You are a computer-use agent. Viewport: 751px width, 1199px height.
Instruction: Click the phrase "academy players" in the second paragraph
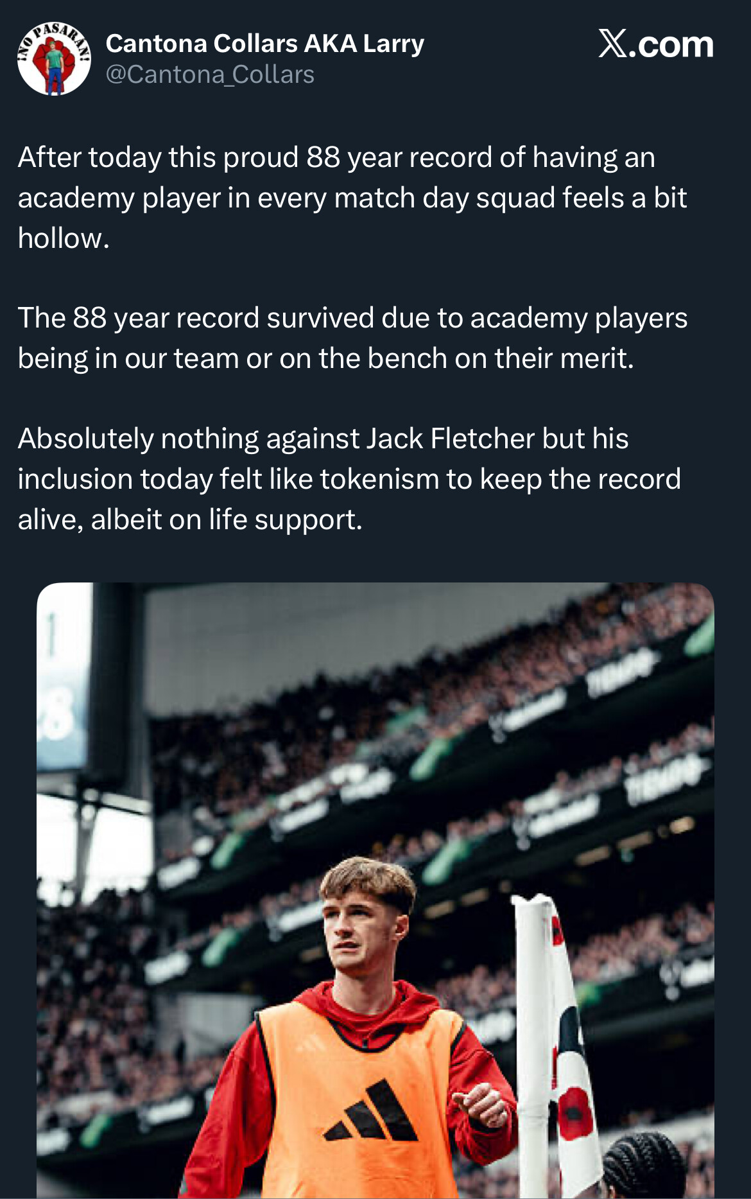(x=578, y=318)
